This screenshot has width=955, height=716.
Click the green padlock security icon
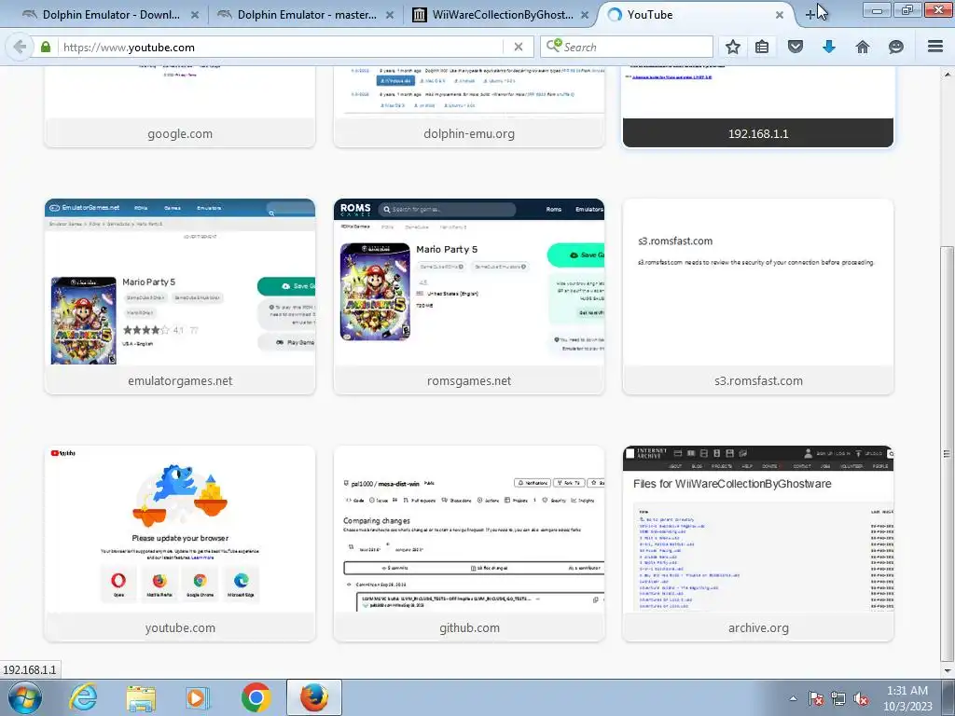[x=45, y=47]
